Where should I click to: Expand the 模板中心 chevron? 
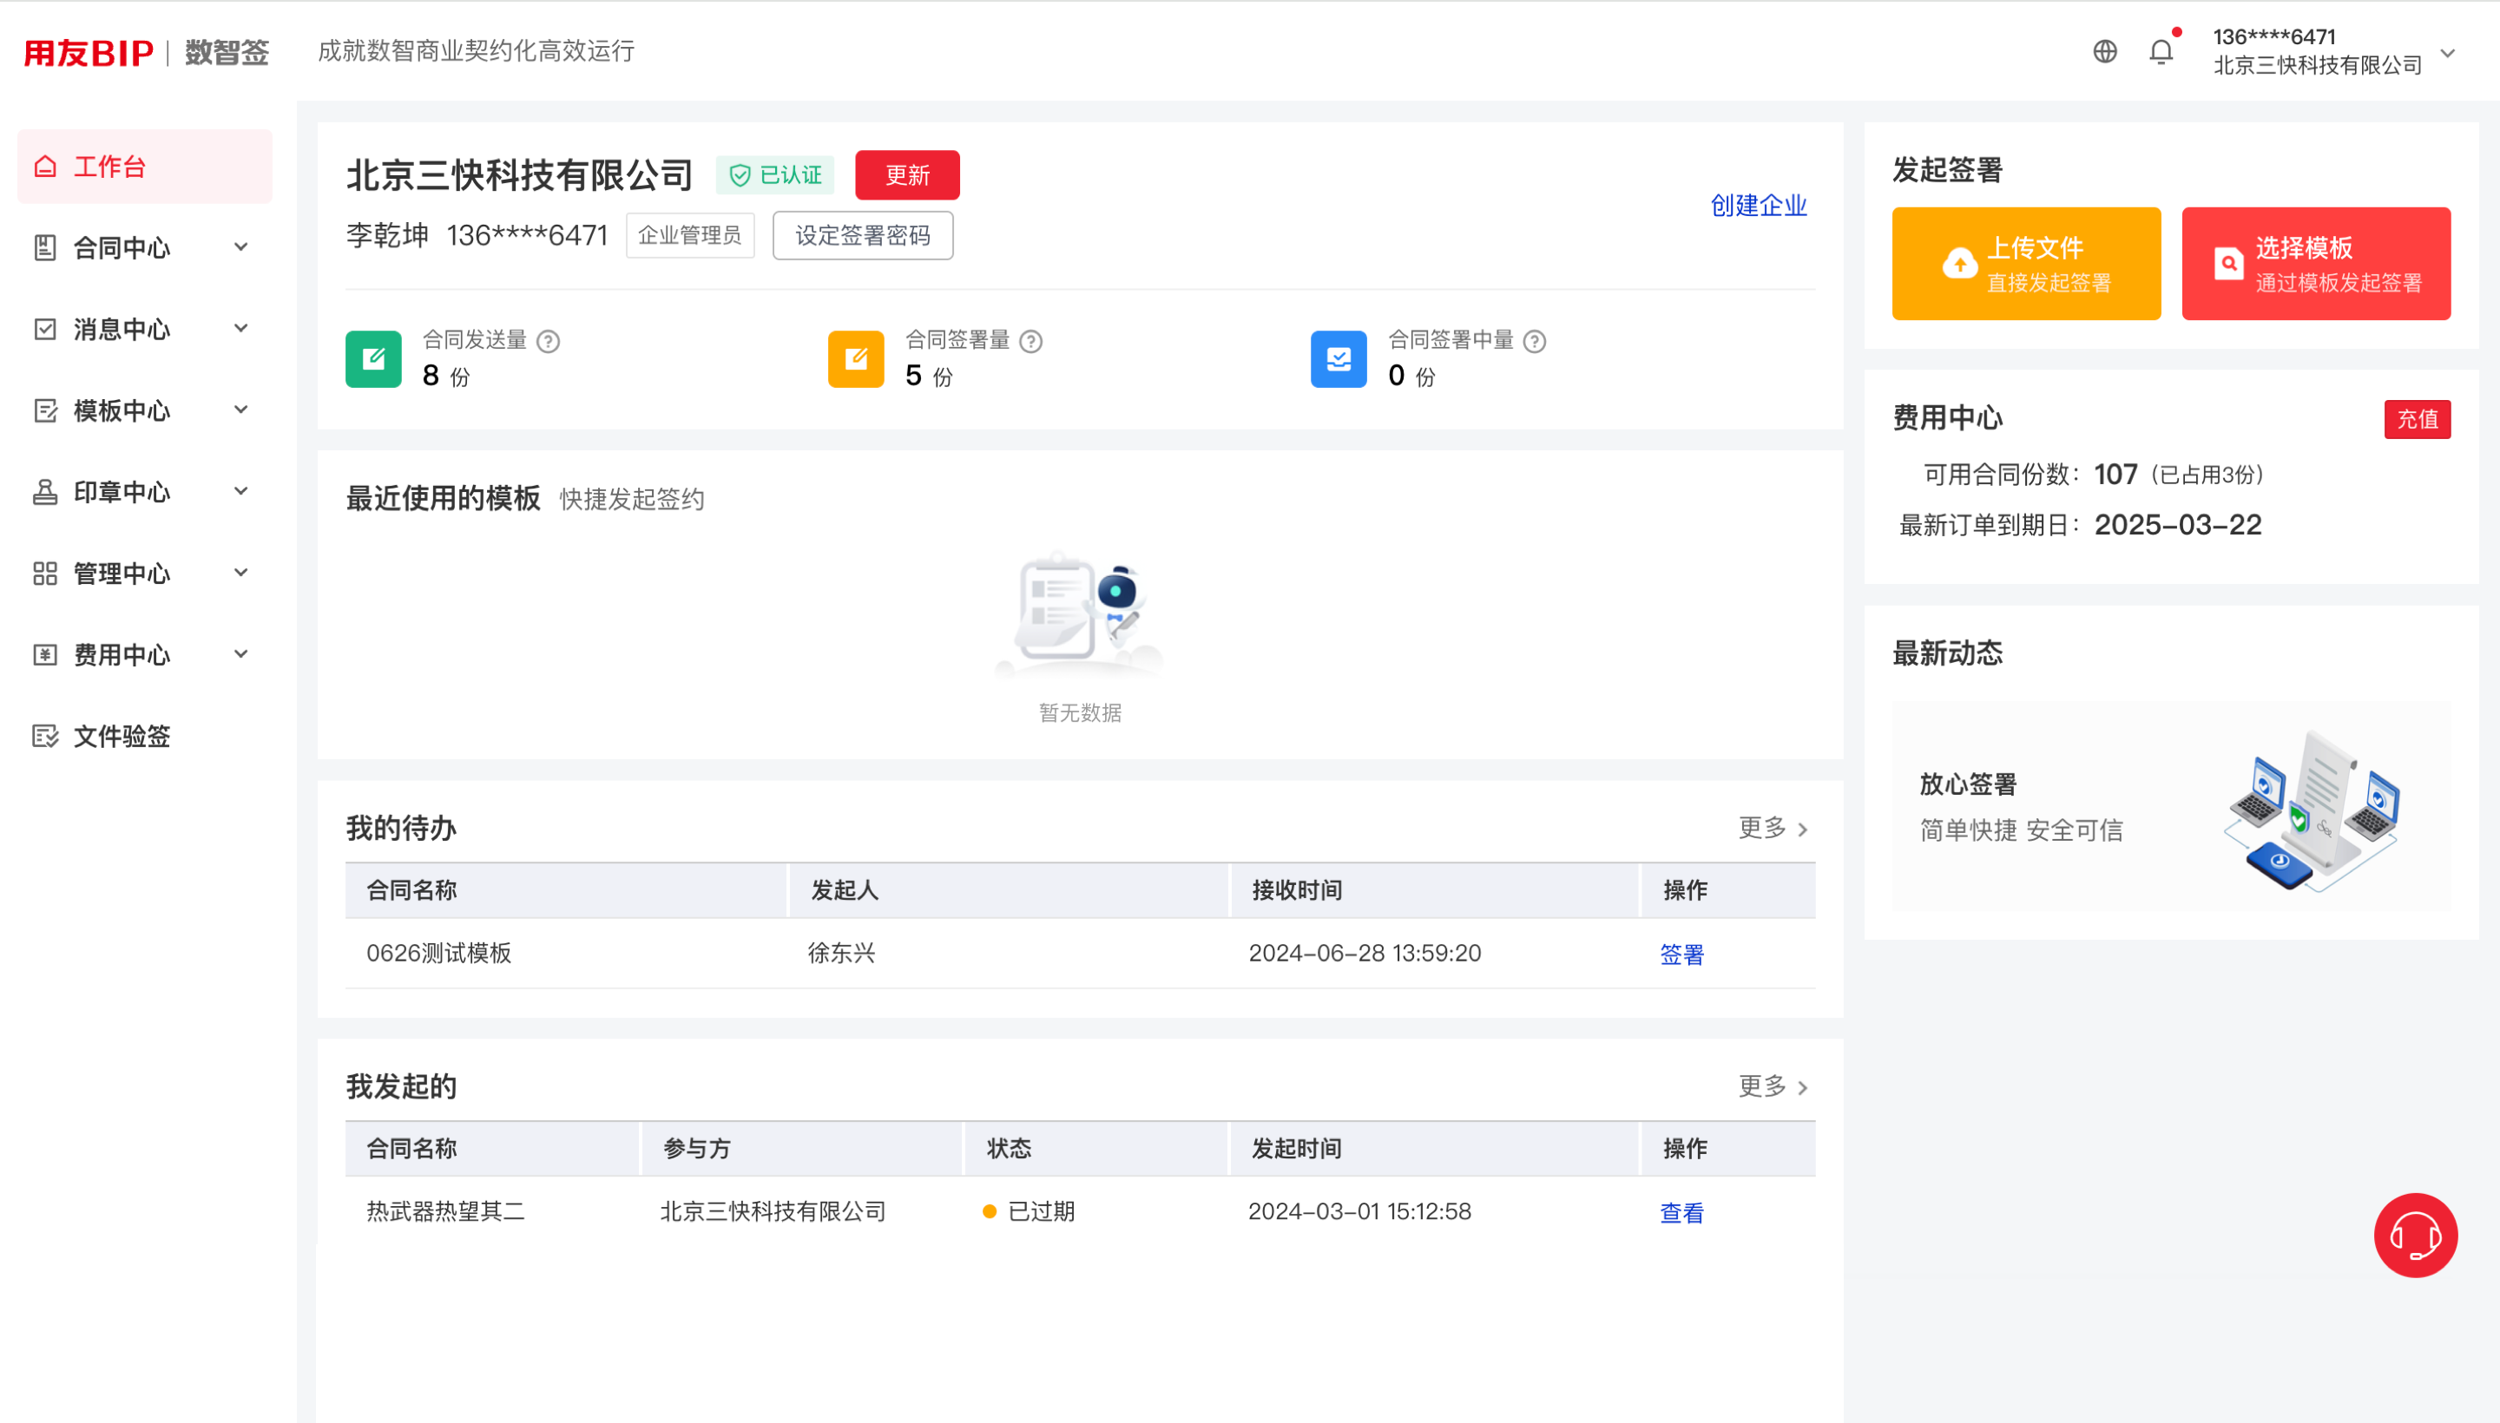point(240,410)
